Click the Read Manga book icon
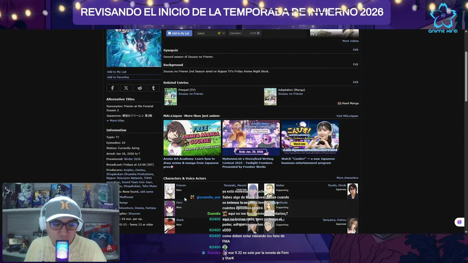Viewport: 468px width, 263px height. 339,103
